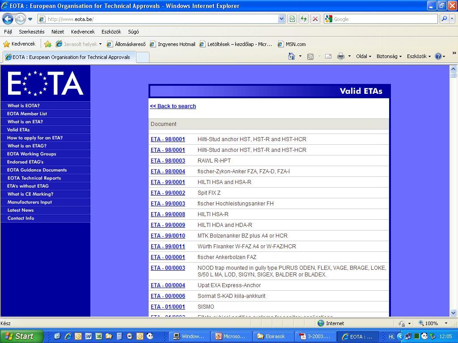Click the RSS feeds icon
This screenshot has height=343, width=458.
pyautogui.click(x=310, y=57)
